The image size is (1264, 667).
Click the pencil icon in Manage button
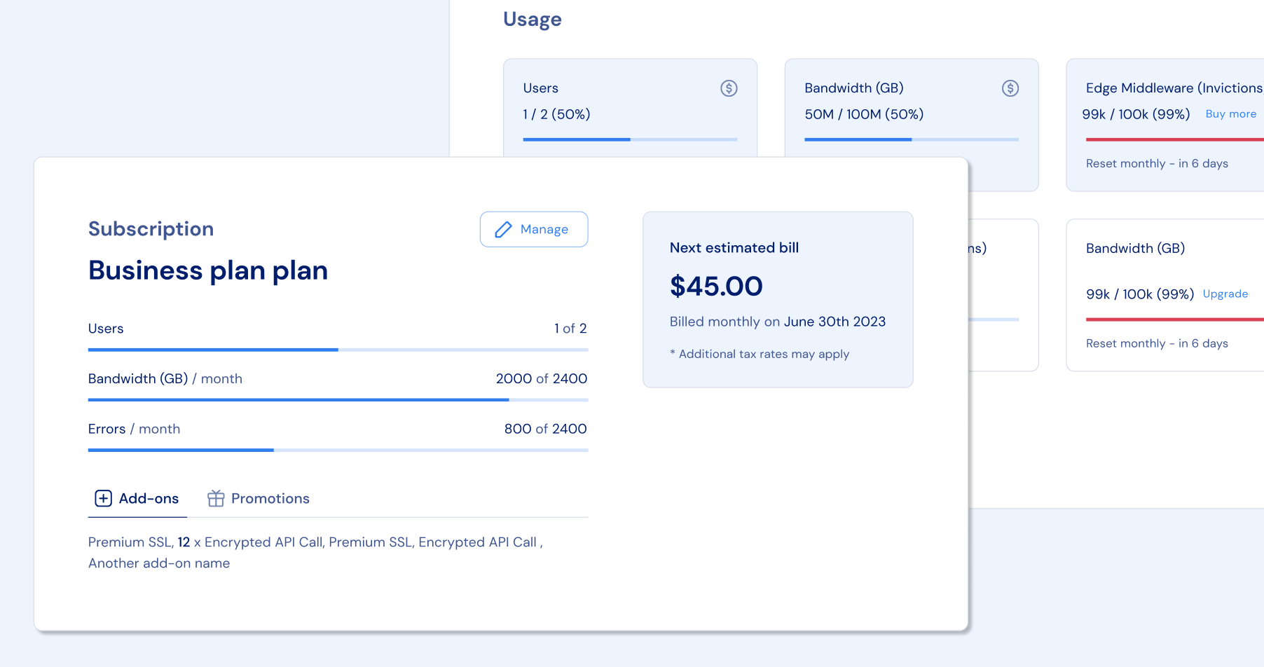503,230
